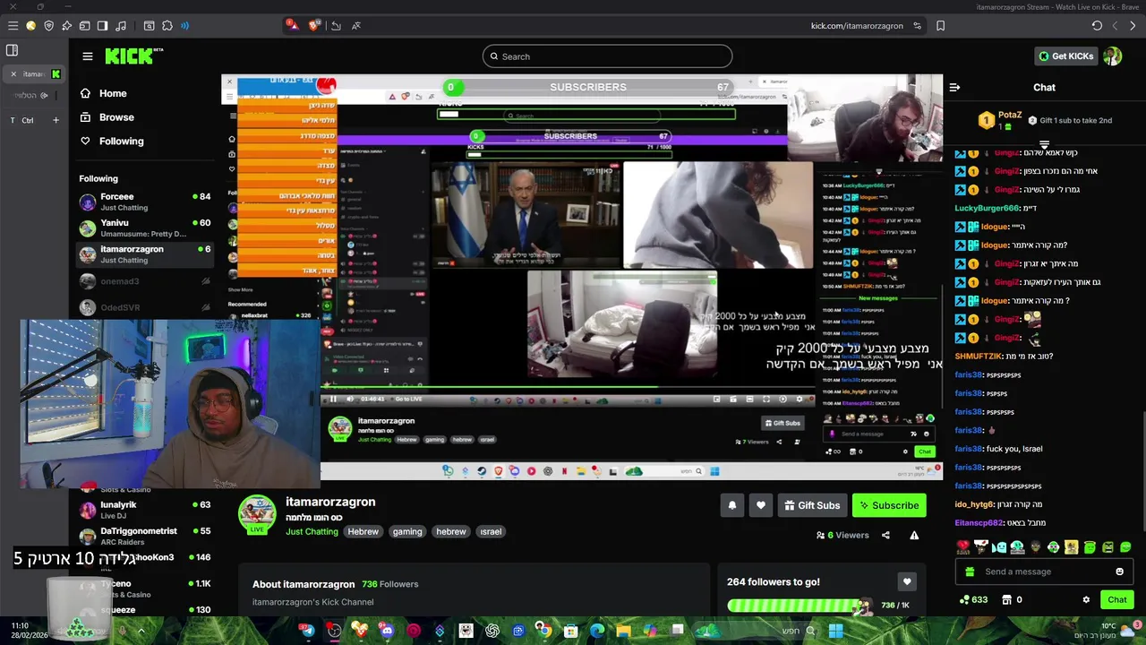The height and width of the screenshot is (645, 1146).
Task: Open gift icon in chat input
Action: 970,572
